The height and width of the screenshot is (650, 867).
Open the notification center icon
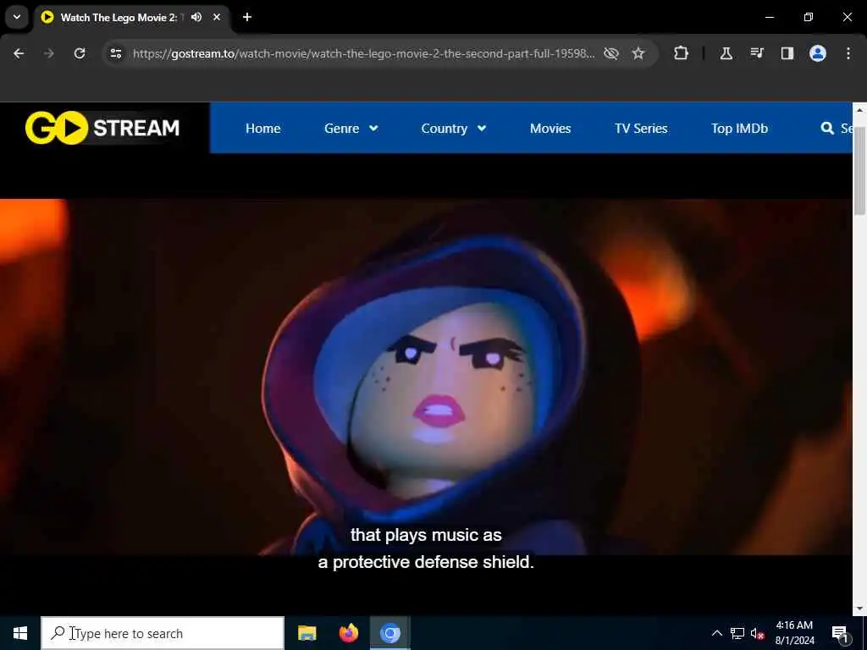(x=840, y=633)
